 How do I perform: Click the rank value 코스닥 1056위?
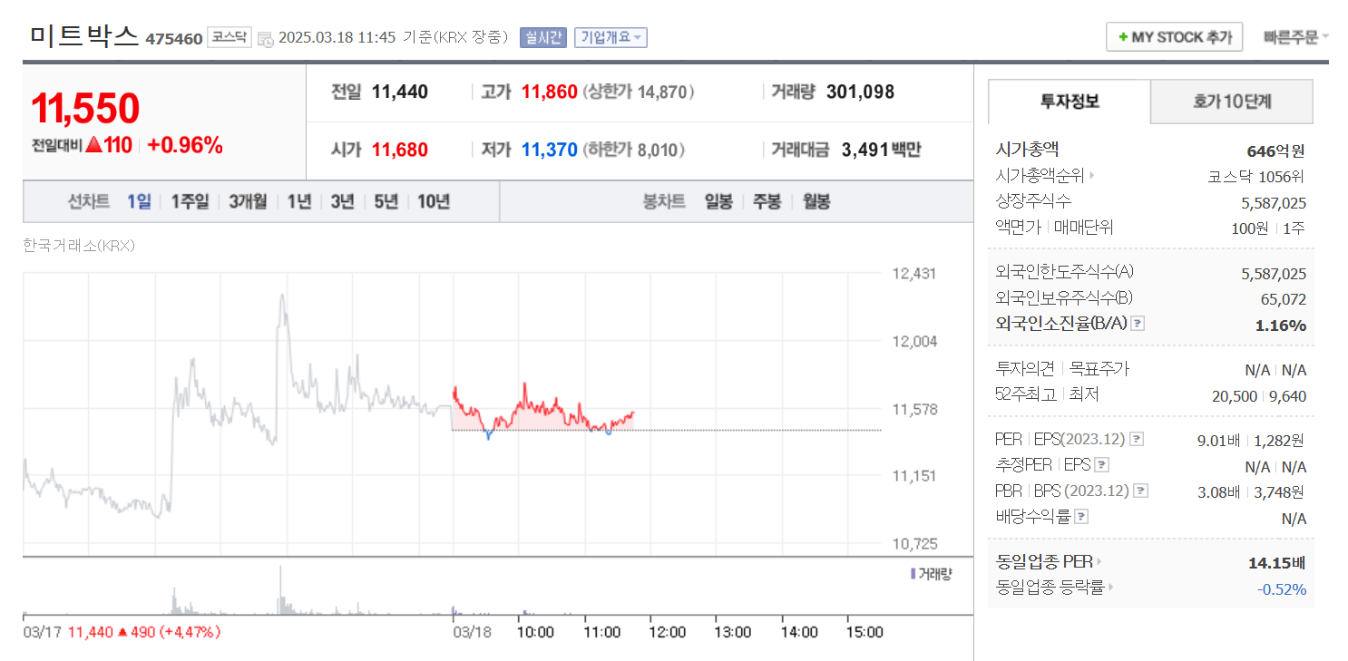[x=1256, y=177]
